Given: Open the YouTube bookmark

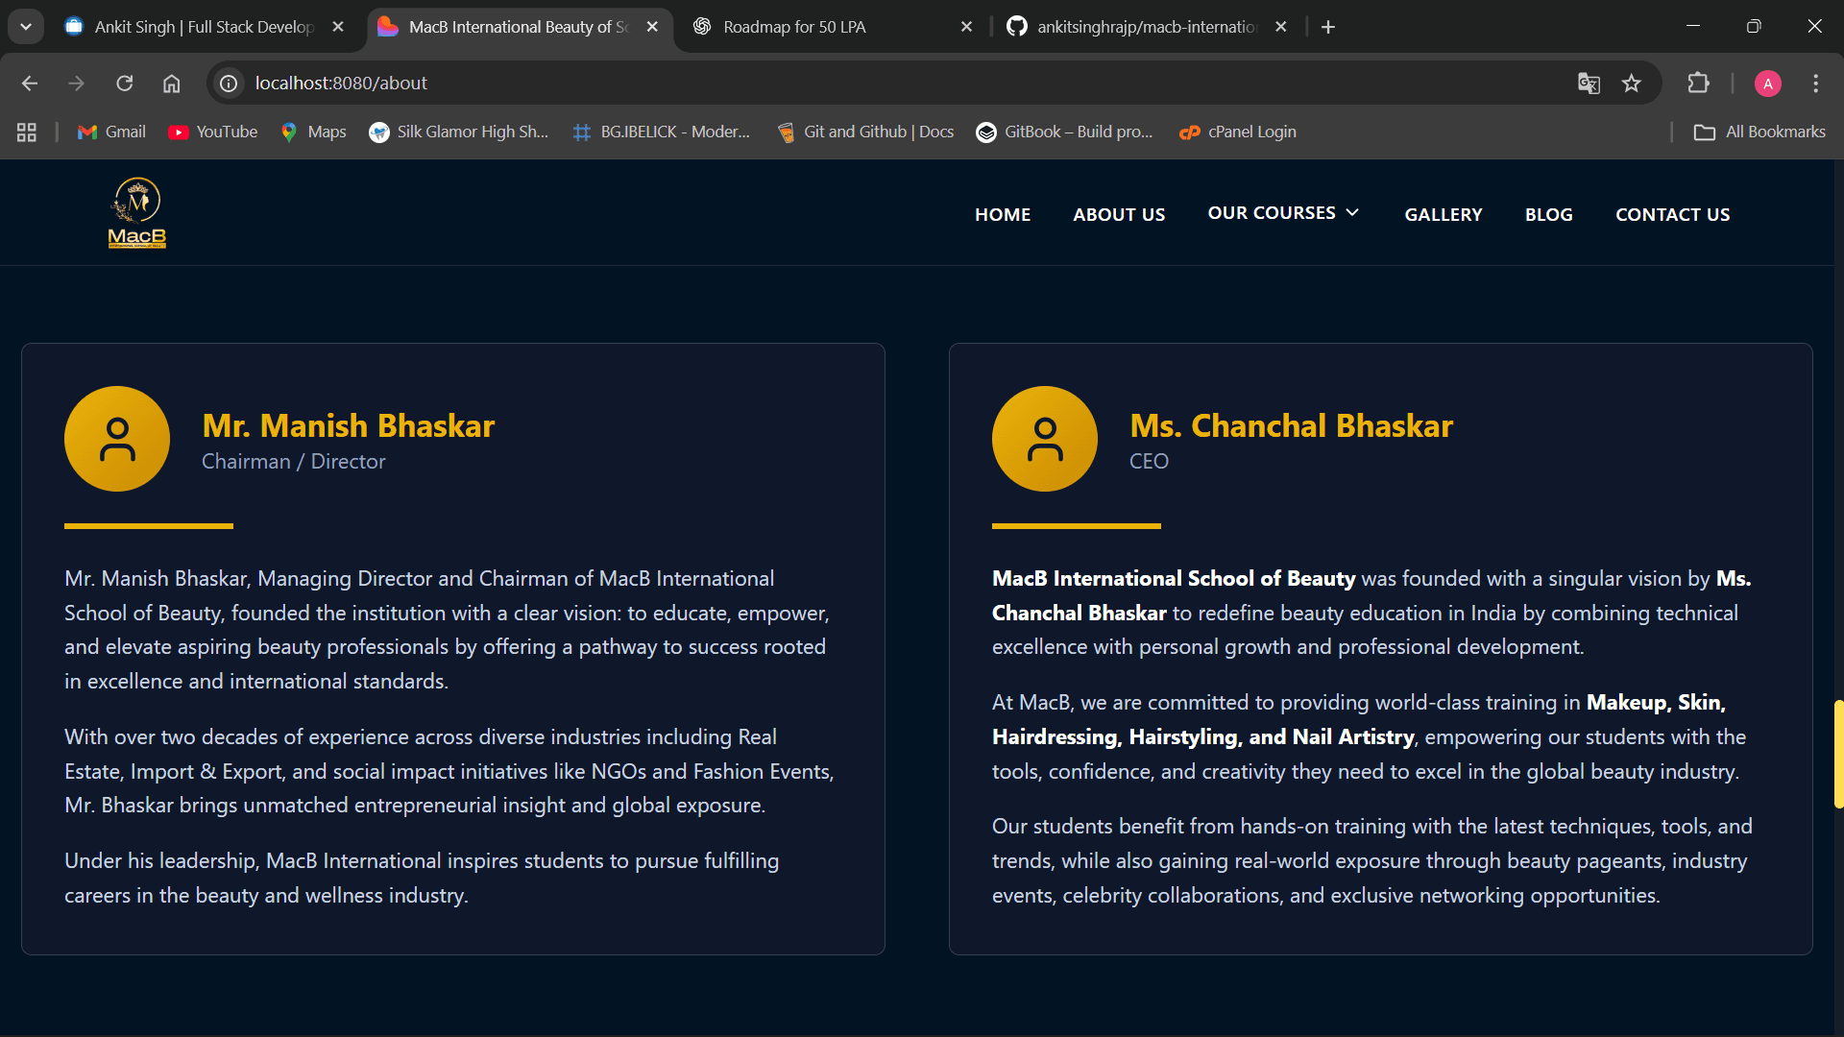Looking at the screenshot, I should (213, 133).
